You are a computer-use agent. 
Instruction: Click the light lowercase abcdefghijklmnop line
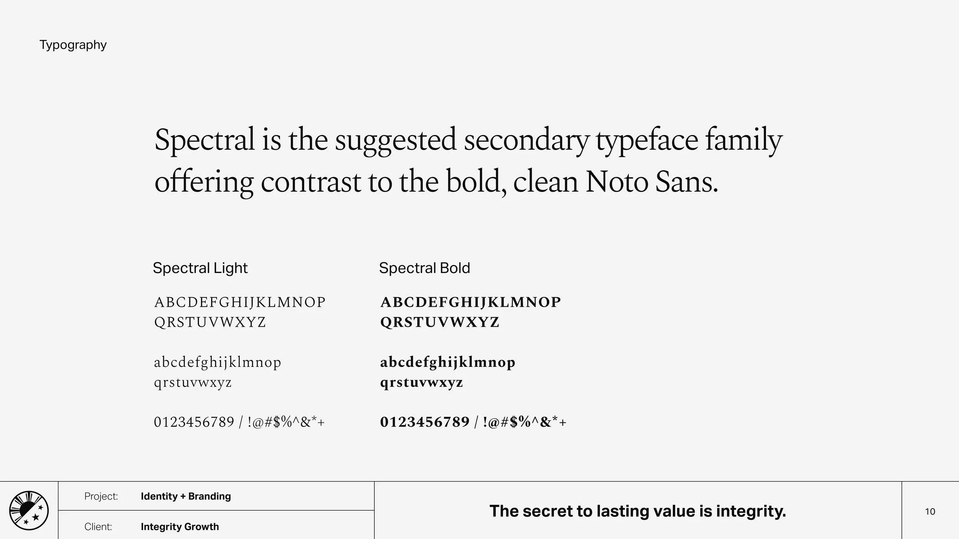(218, 362)
